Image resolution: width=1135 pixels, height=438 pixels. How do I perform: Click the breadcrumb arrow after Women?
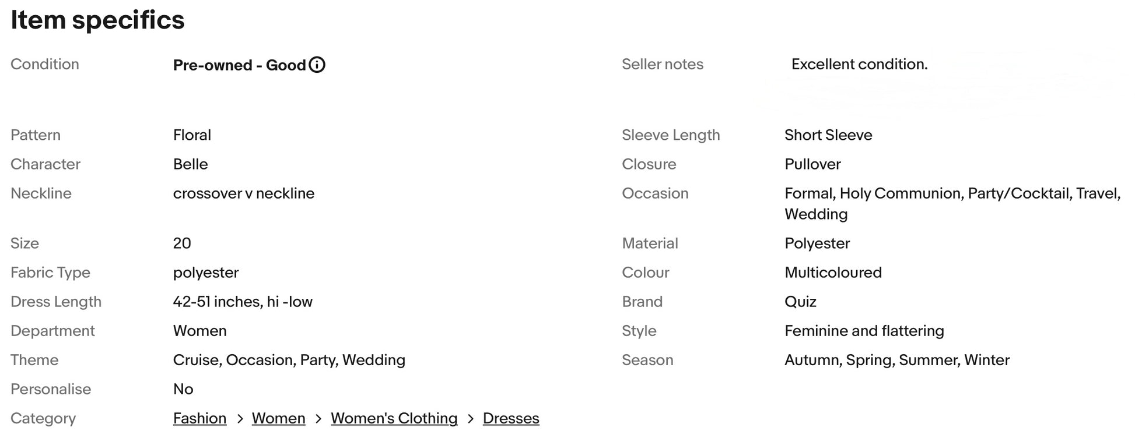318,419
